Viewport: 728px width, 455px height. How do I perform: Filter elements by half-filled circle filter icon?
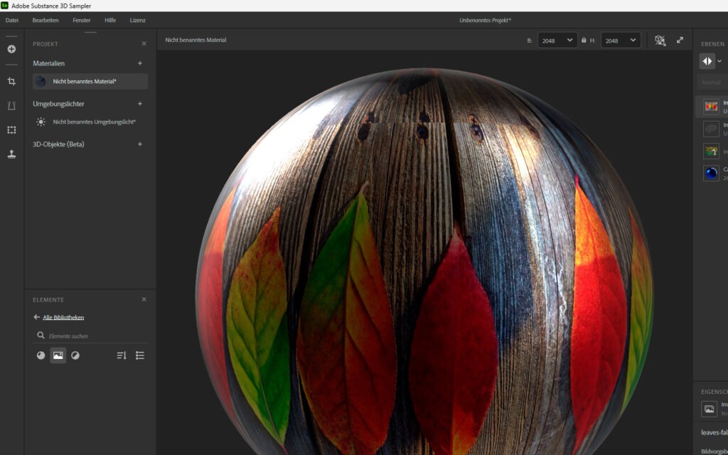pyautogui.click(x=75, y=355)
